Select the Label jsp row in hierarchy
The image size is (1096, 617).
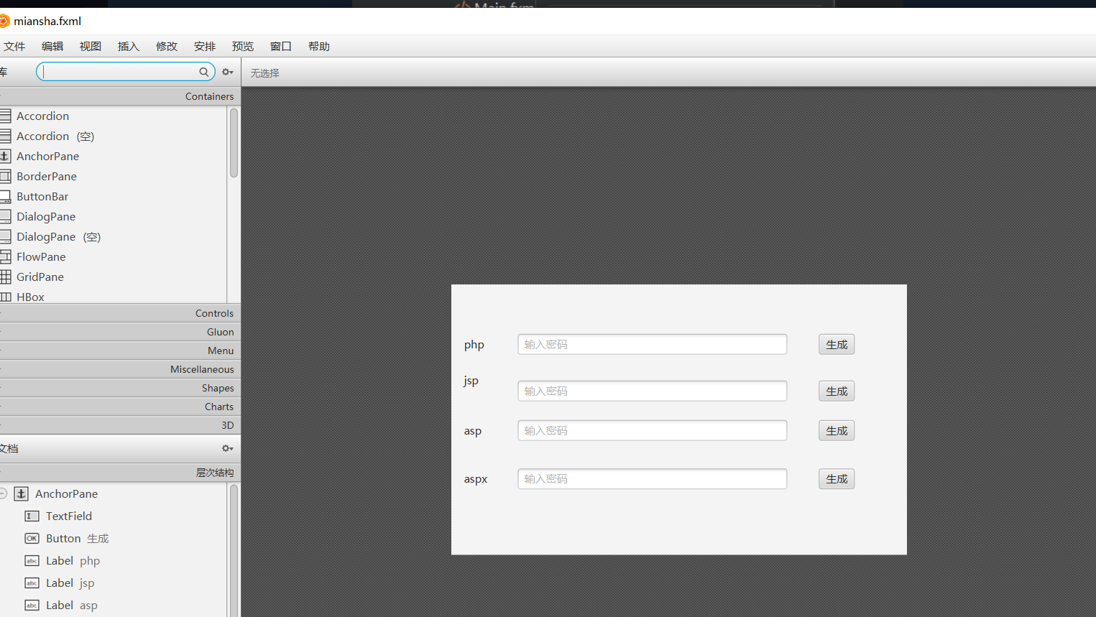114,583
